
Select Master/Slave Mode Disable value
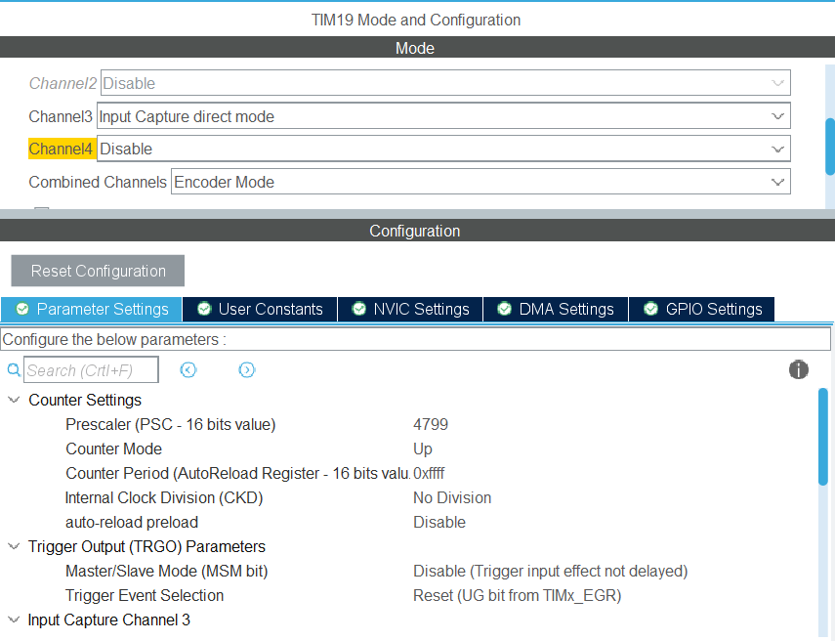[551, 572]
